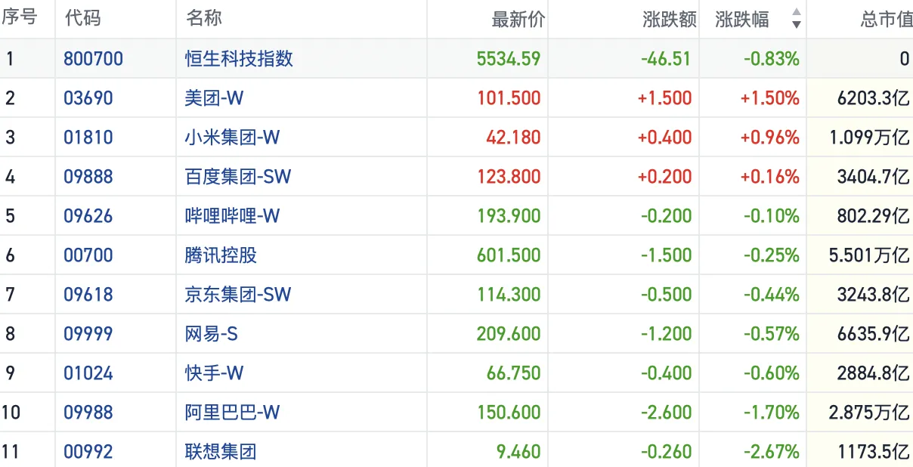Click the change amount -2.600
The image size is (913, 467).
point(667,412)
